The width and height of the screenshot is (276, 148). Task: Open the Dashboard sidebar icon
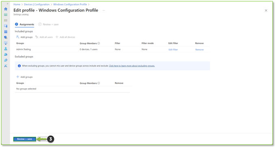point(6,15)
